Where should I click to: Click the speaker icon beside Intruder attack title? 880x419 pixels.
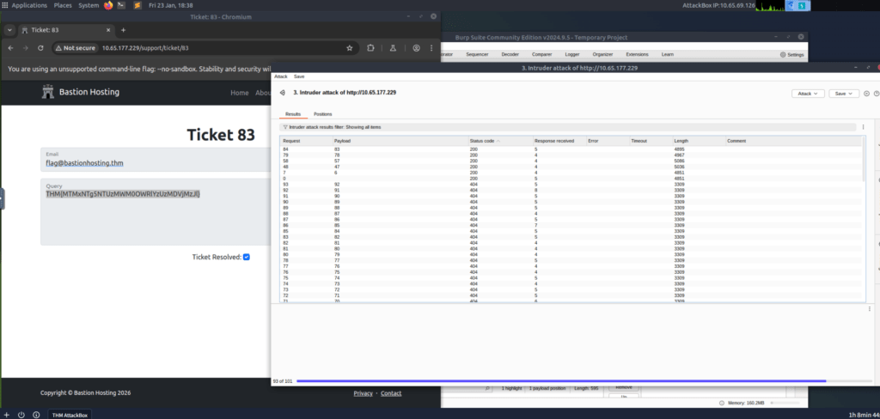tap(283, 93)
